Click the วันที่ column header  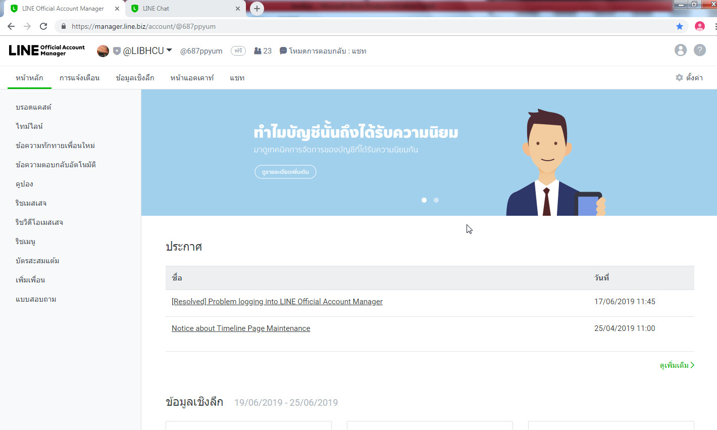coord(601,278)
